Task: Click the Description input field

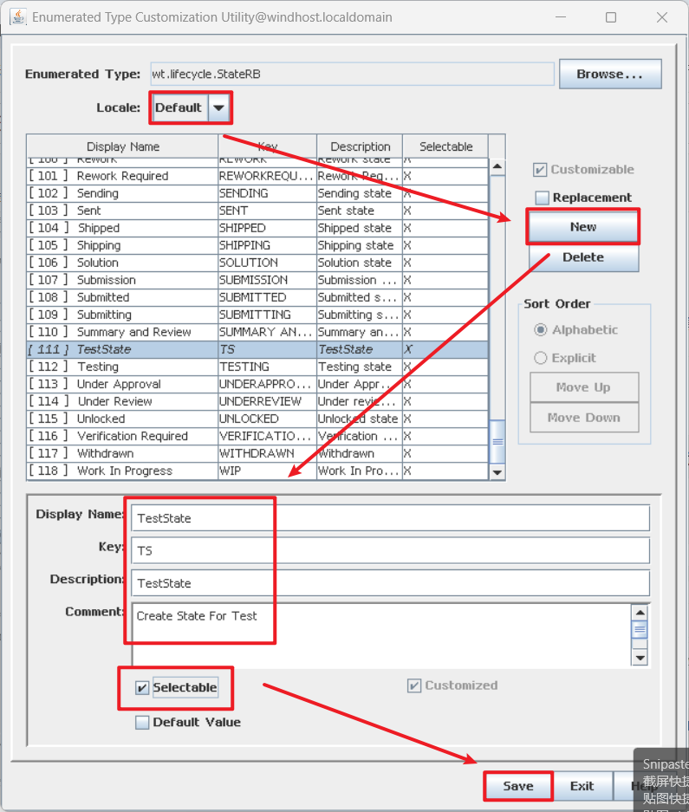Action: click(x=390, y=583)
